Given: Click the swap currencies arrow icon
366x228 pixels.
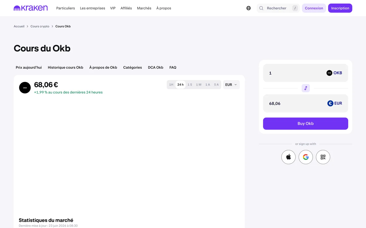Looking at the screenshot, I should (x=306, y=88).
